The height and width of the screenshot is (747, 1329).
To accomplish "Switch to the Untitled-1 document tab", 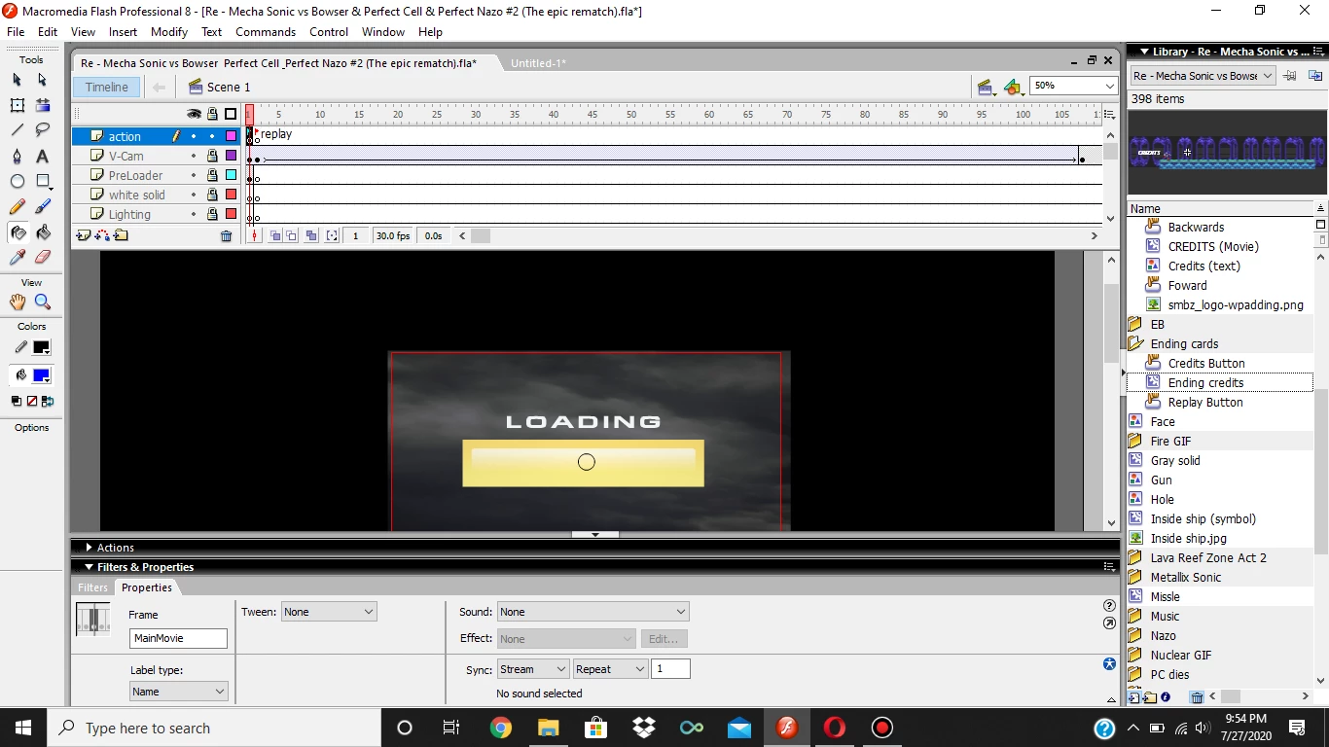I will pos(538,63).
